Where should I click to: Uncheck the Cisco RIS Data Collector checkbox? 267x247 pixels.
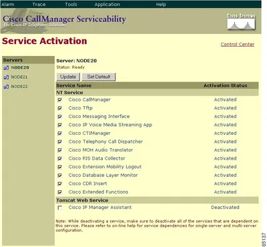pos(60,159)
